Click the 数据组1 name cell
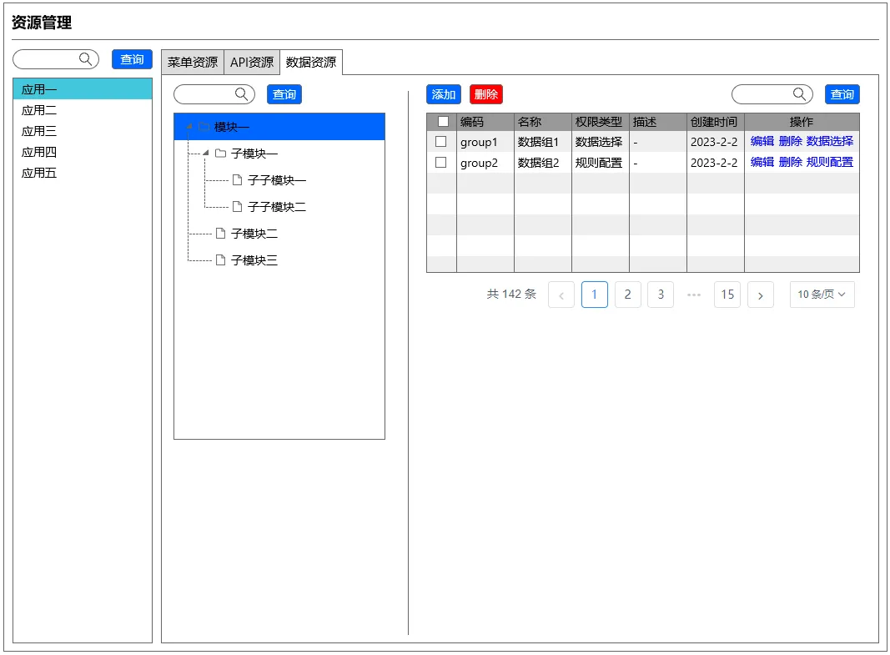 coord(543,141)
